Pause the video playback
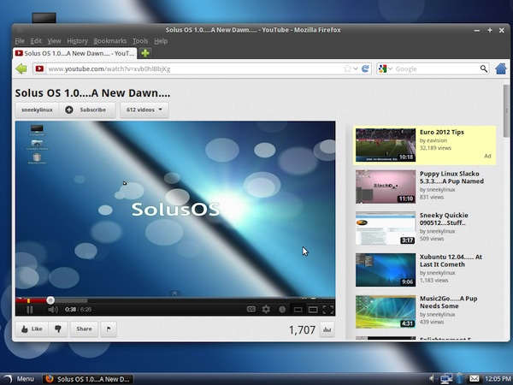This screenshot has height=385, width=513. (x=29, y=310)
